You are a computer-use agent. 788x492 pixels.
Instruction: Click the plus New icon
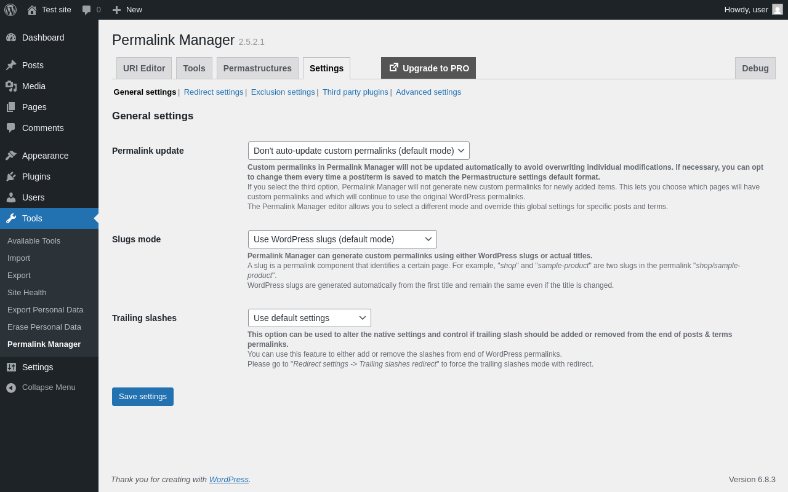coord(116,10)
